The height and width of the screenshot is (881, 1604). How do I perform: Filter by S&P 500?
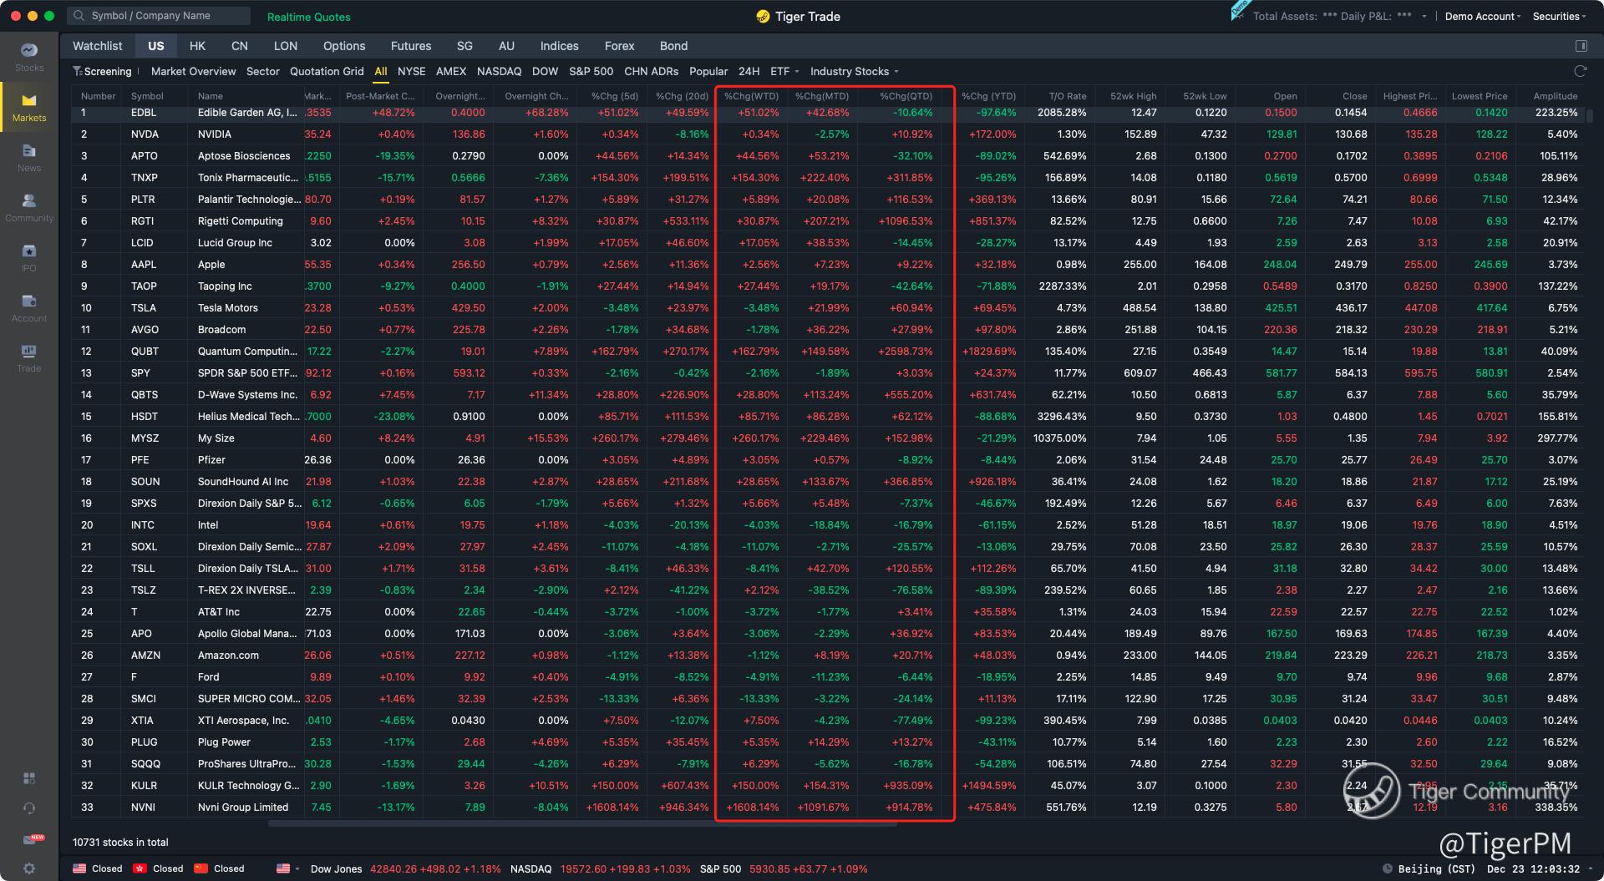pyautogui.click(x=591, y=71)
